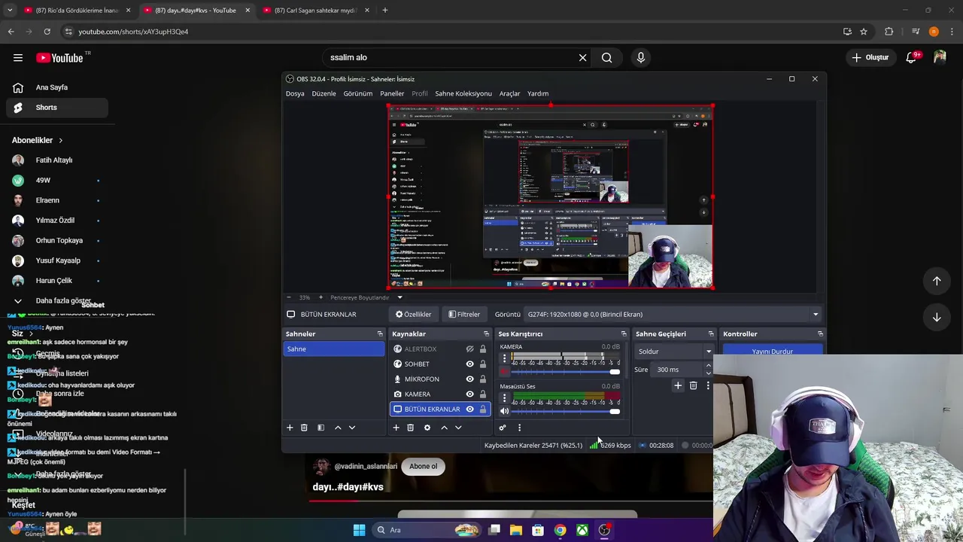Remove selected source with Kaynaklar trash icon
The height and width of the screenshot is (542, 963).
(410, 428)
